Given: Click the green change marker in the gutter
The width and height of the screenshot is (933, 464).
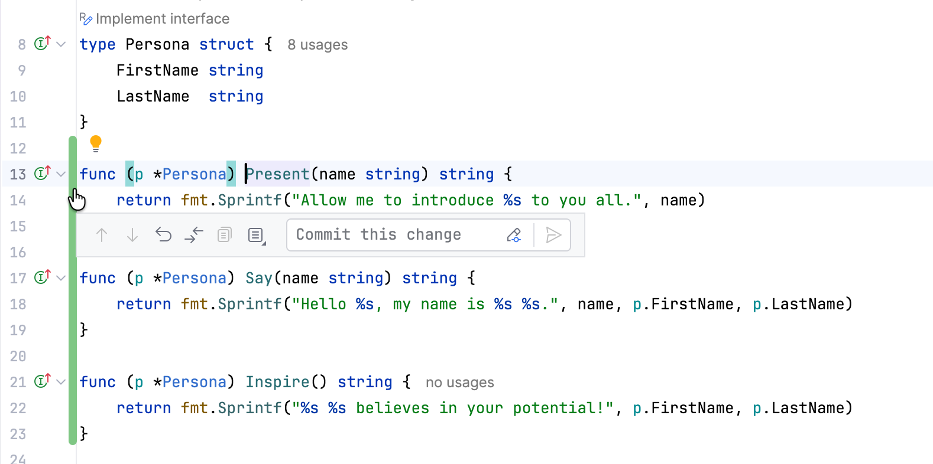Looking at the screenshot, I should point(73,290).
